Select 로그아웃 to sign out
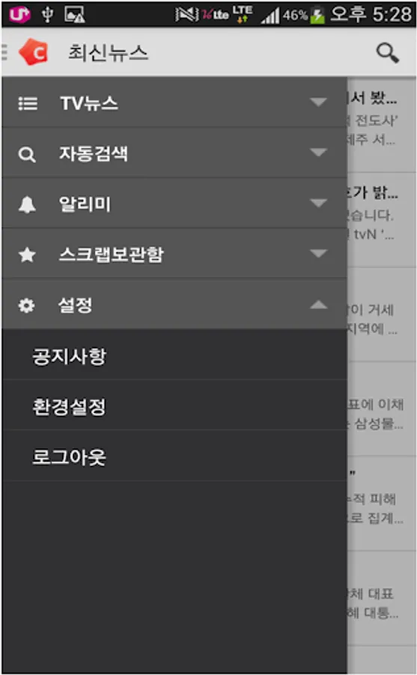Image resolution: width=417 pixels, height=675 pixels. (174, 455)
